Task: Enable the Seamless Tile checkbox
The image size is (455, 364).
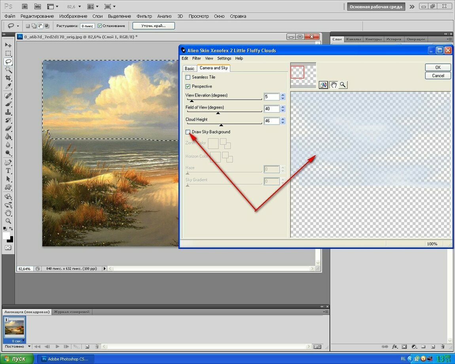Action: 188,77
